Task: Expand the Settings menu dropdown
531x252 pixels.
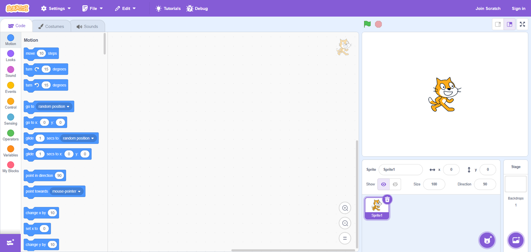Action: 56,8
